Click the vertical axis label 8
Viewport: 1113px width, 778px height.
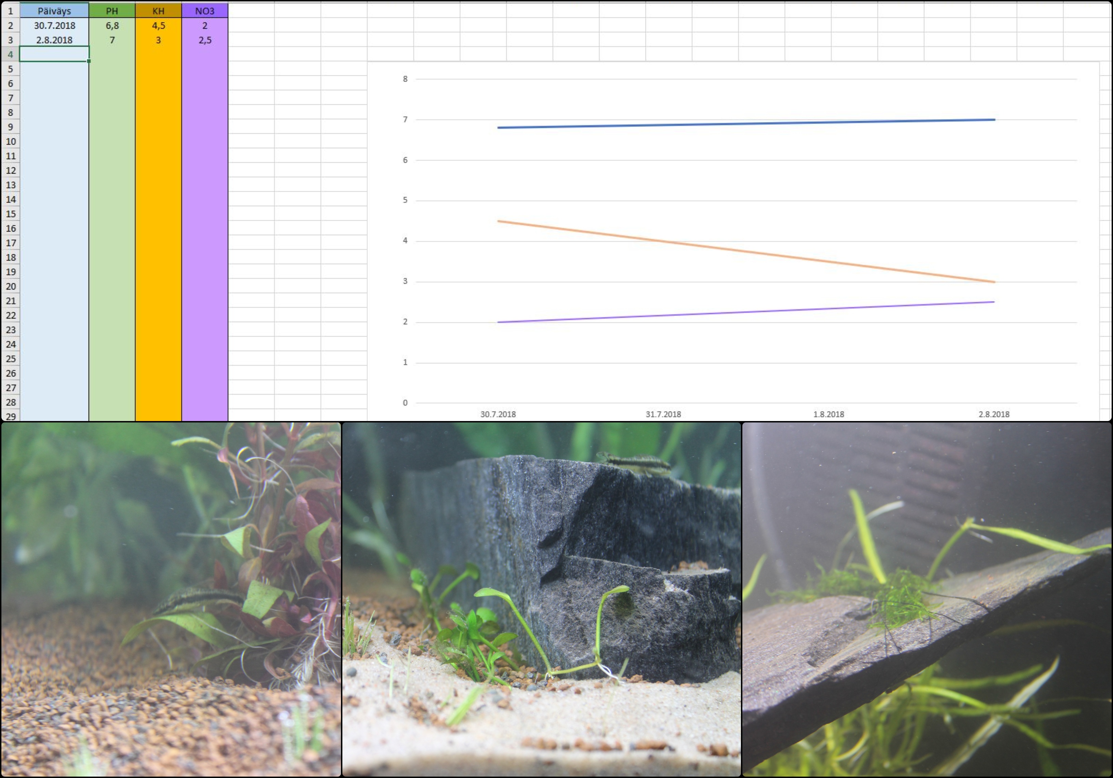405,78
